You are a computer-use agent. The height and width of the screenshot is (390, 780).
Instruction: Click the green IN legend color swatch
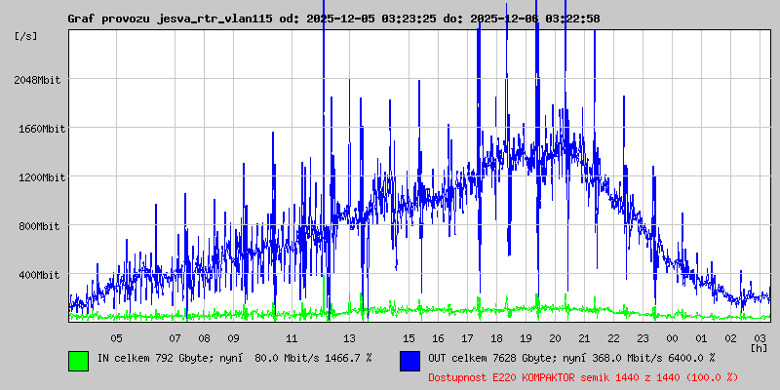(78, 360)
